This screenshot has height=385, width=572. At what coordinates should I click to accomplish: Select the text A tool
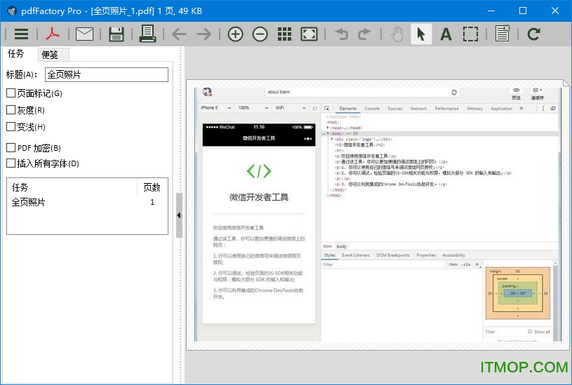coord(446,34)
